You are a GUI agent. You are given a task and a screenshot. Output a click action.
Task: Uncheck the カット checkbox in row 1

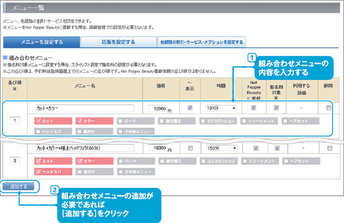[x=39, y=121]
